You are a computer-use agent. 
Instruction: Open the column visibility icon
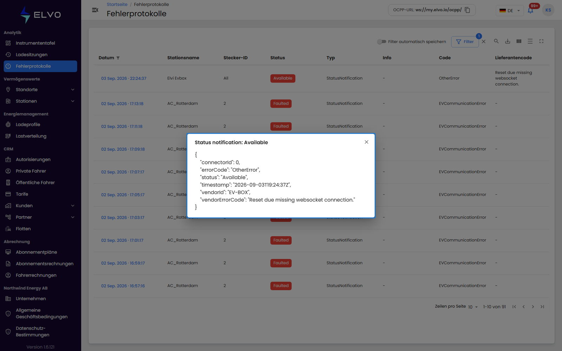tap(519, 41)
